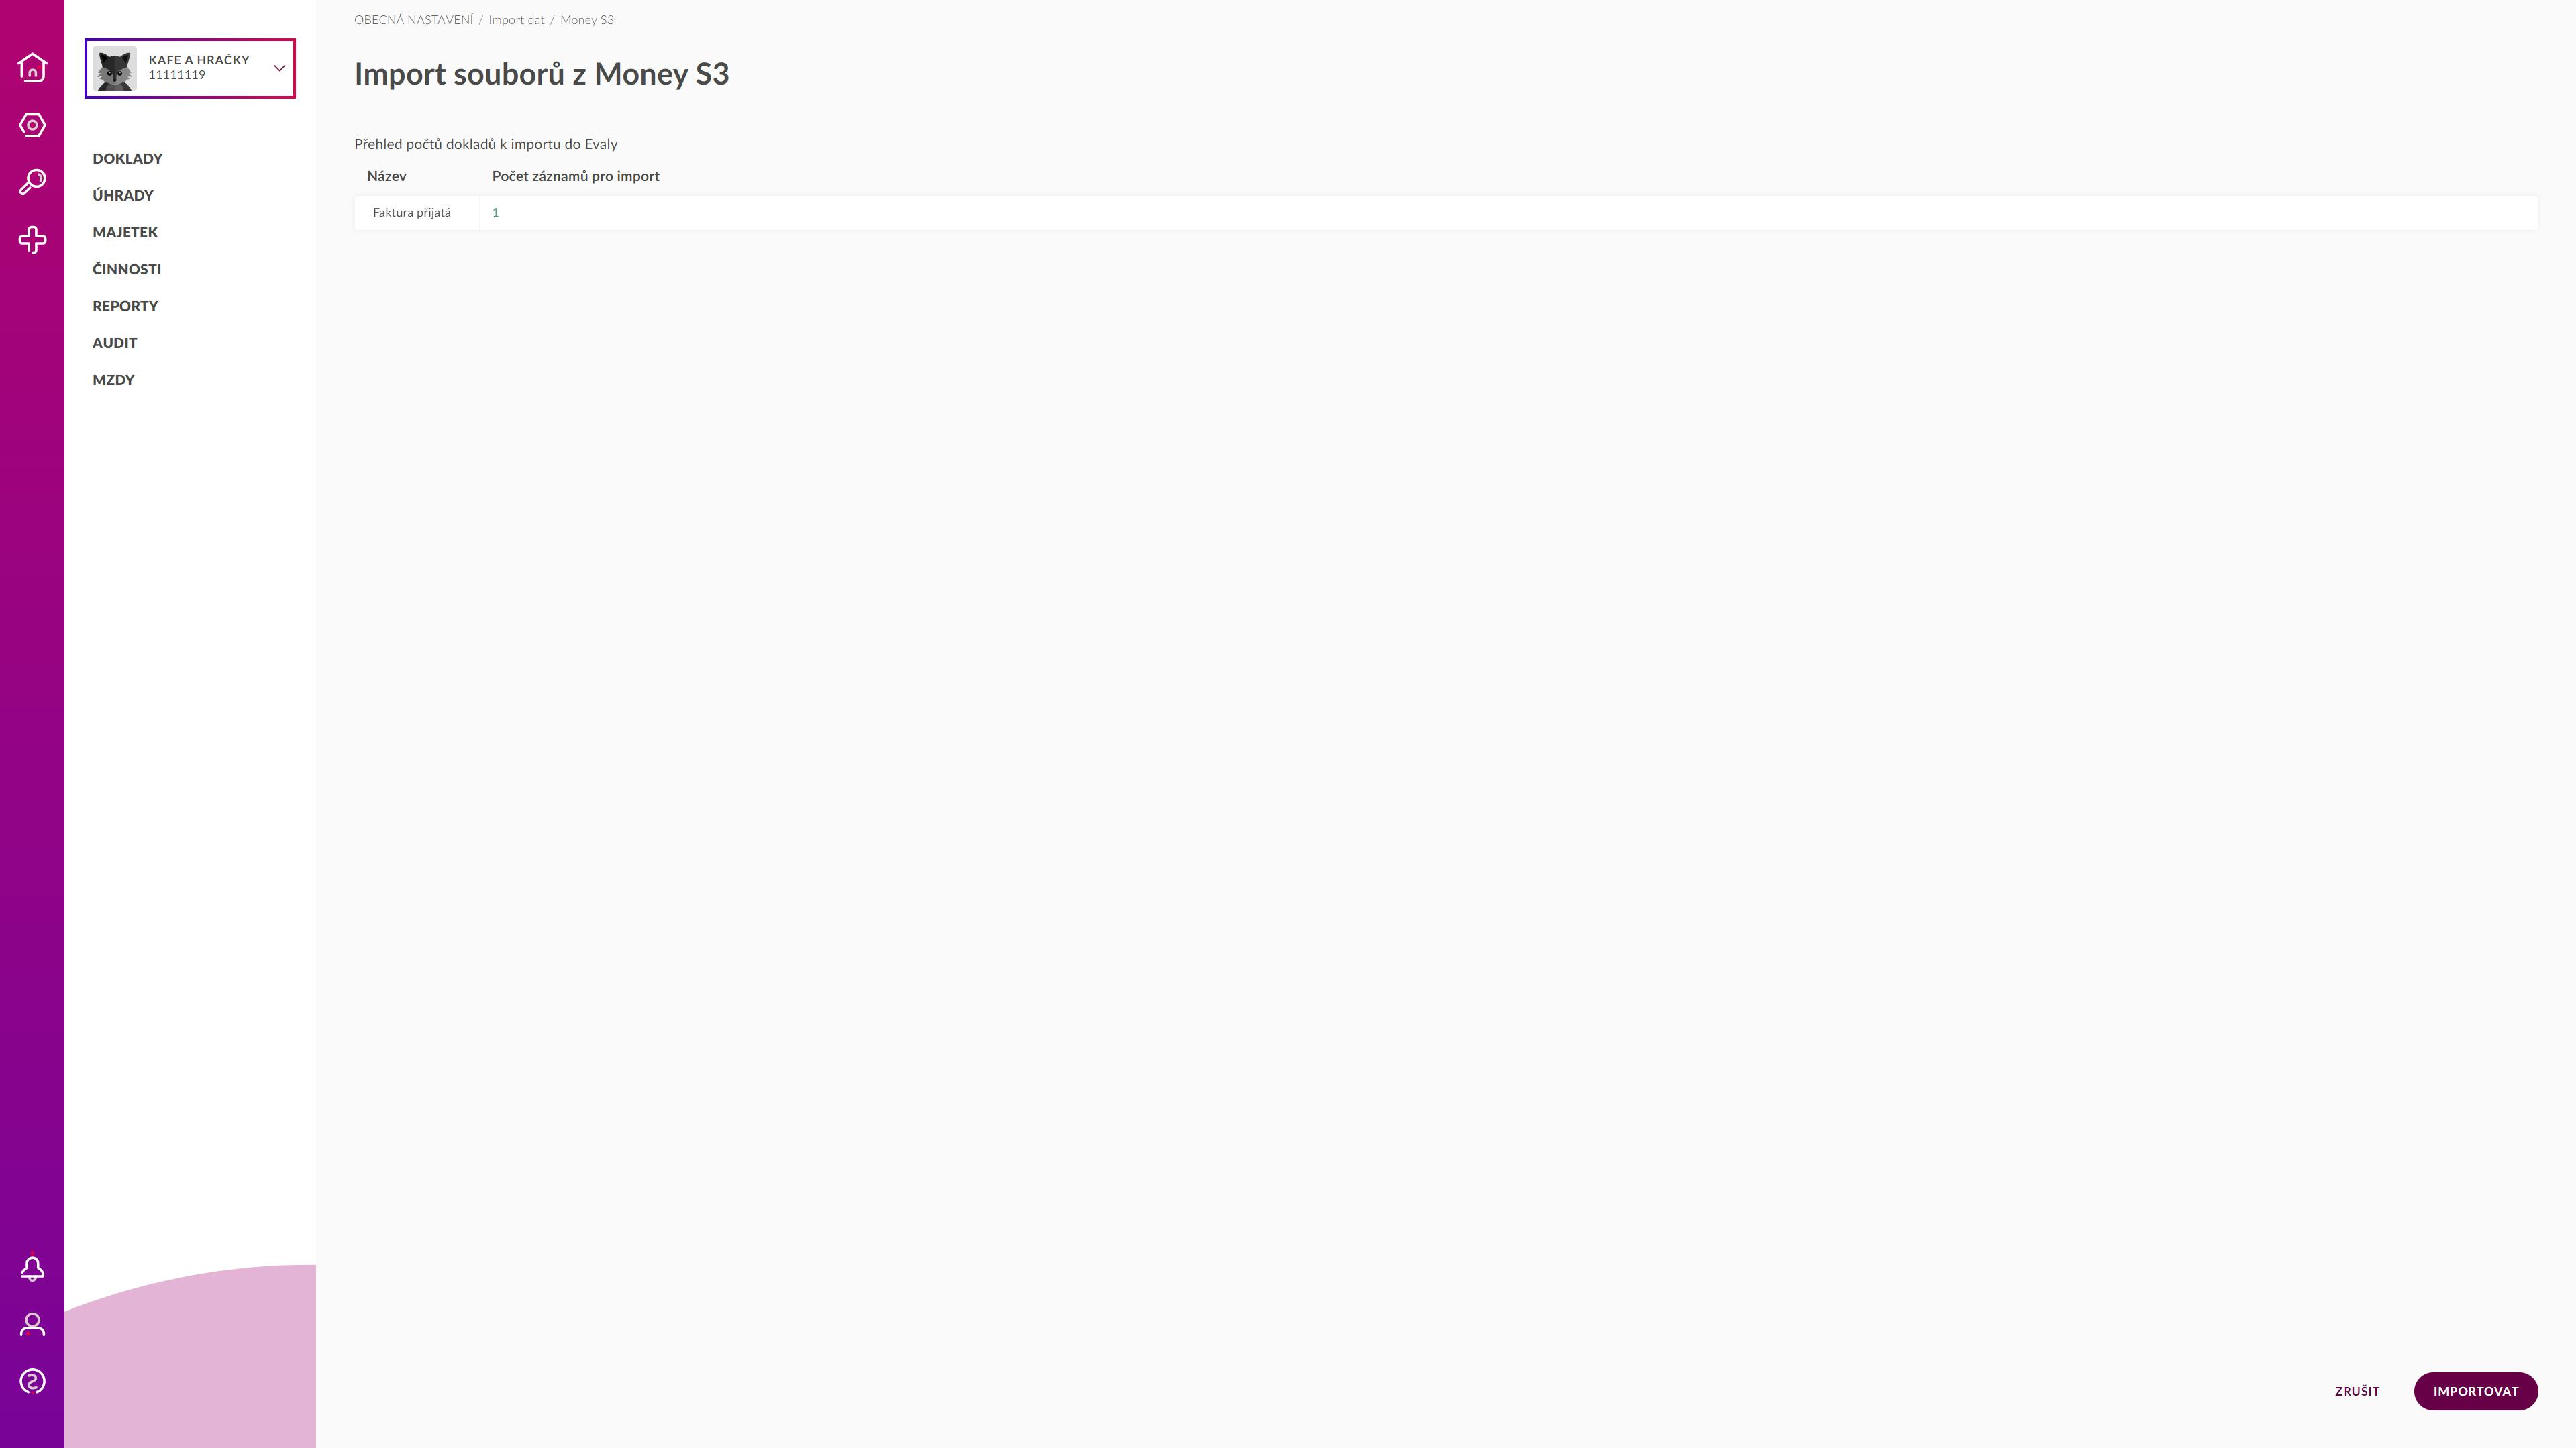Select MAJETEK in the side menu
2576x1448 pixels.
pyautogui.click(x=125, y=233)
